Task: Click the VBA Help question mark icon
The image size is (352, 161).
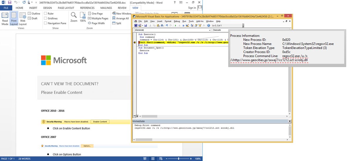Action: 209,25
